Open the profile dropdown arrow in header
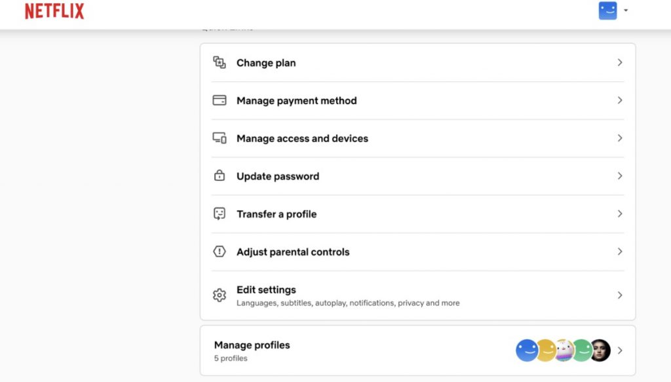The height and width of the screenshot is (382, 671). (626, 10)
